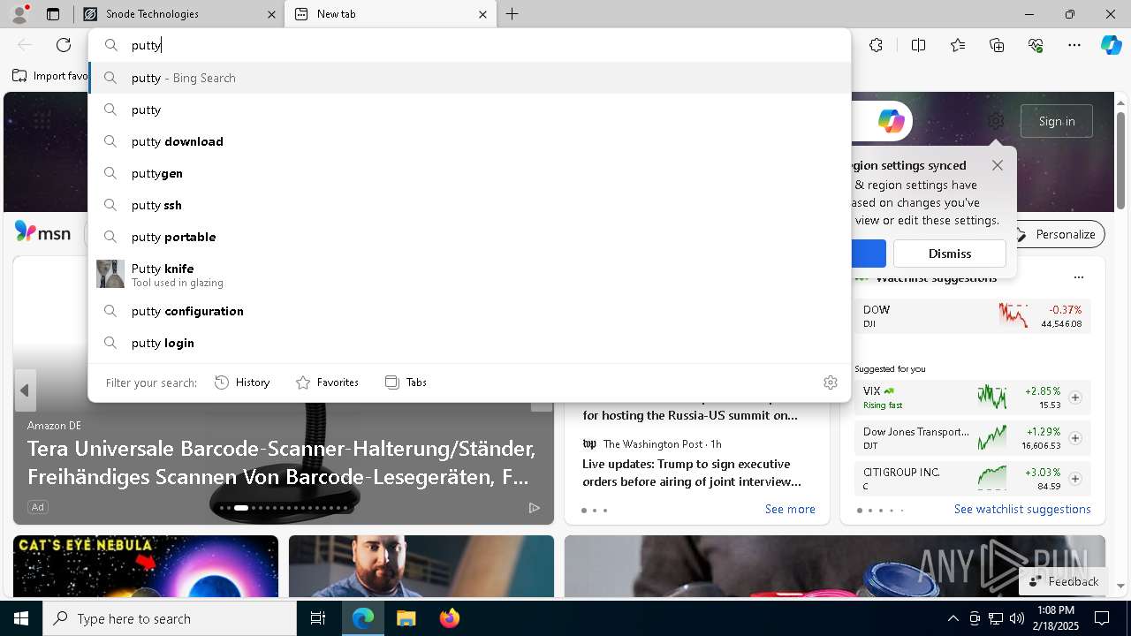Open File Explorer from the taskbar

click(406, 618)
